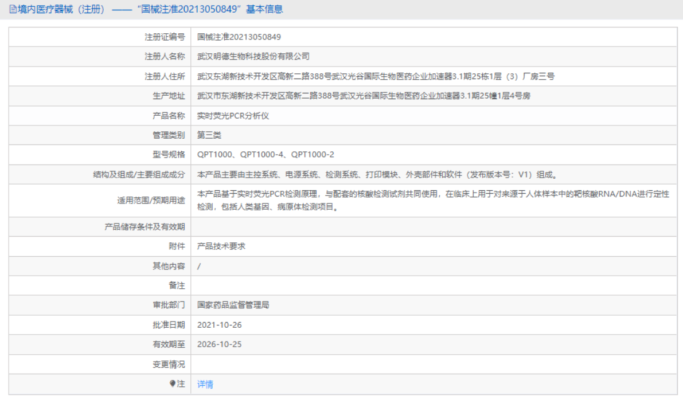Open the 详情 link

coord(205,385)
